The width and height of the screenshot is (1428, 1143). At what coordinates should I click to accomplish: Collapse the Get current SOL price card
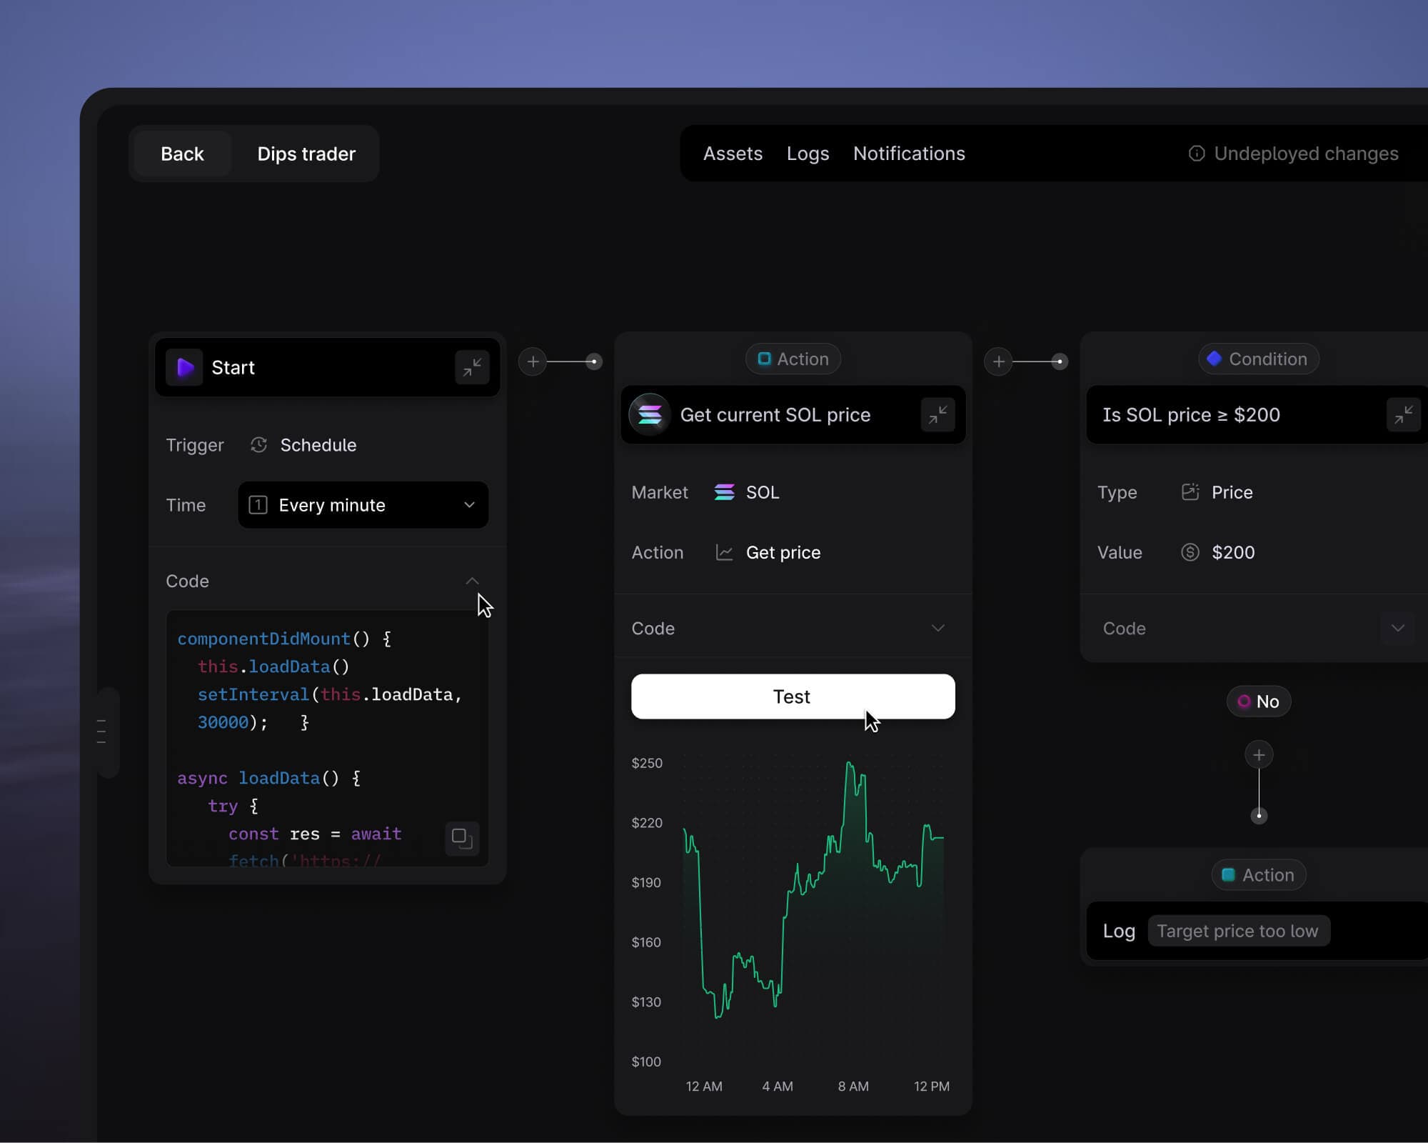pyautogui.click(x=937, y=414)
